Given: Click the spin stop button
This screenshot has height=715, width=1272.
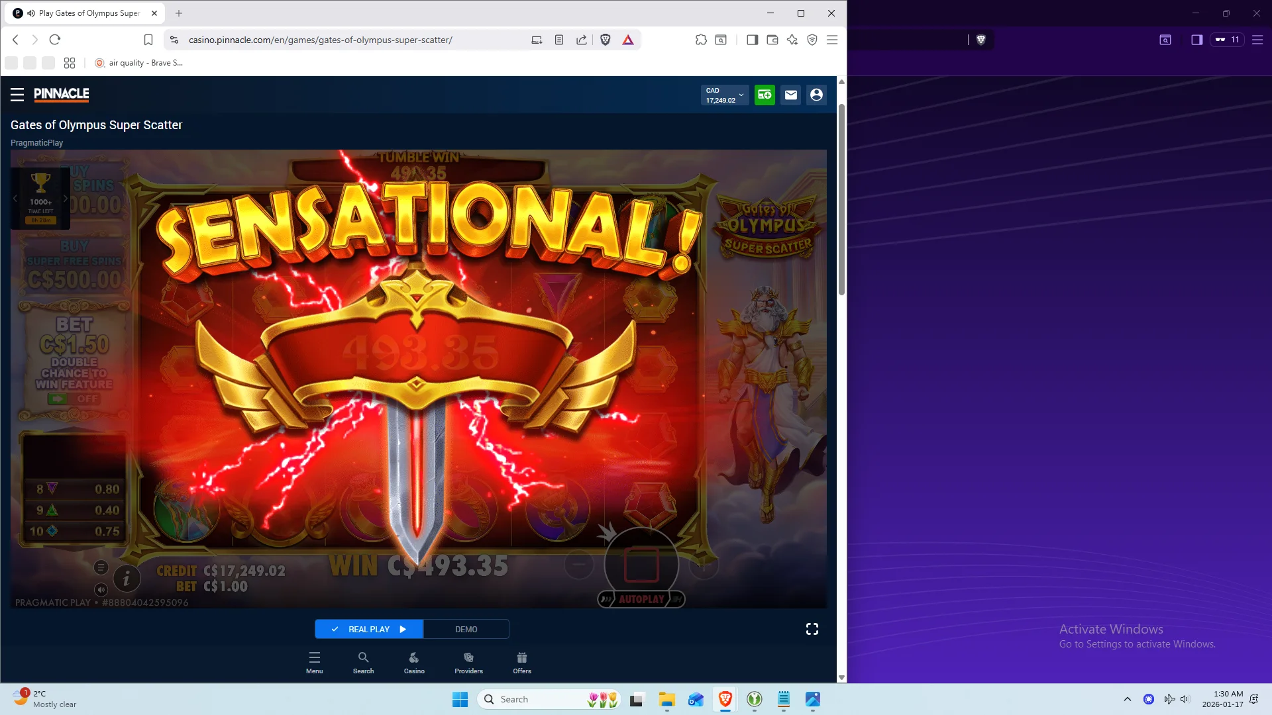Looking at the screenshot, I should tap(641, 565).
